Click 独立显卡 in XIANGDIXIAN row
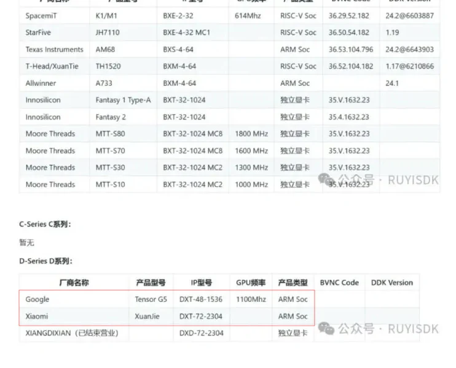 coord(293,333)
